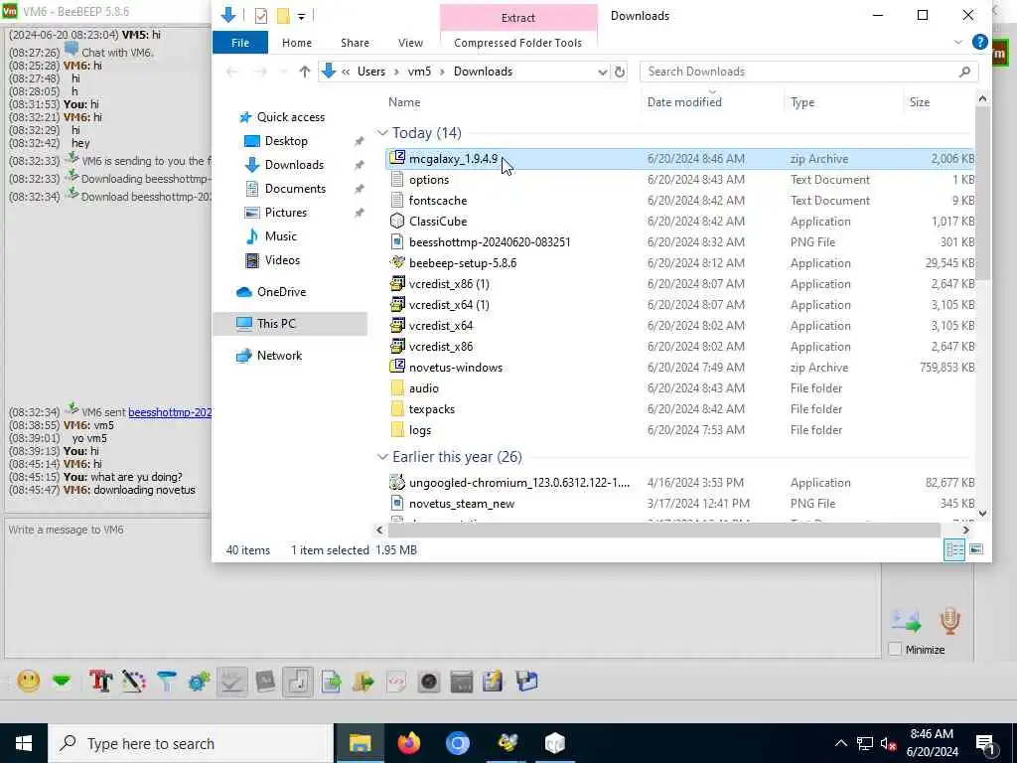
Task: Select the Compressed Folder Tools tab
Action: click(x=518, y=43)
